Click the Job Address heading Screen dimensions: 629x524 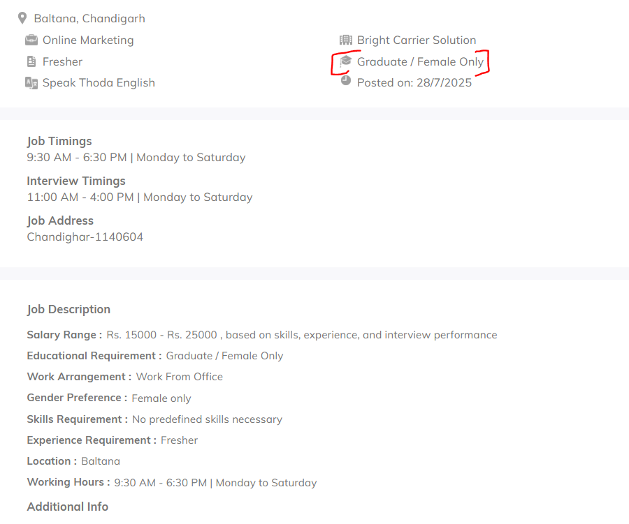60,220
